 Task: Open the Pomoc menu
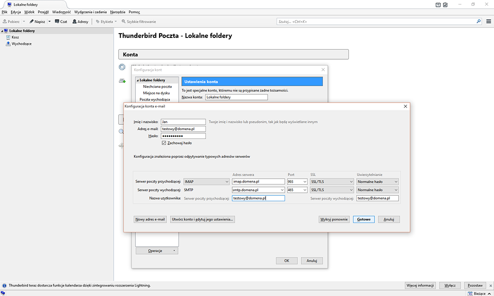[134, 12]
